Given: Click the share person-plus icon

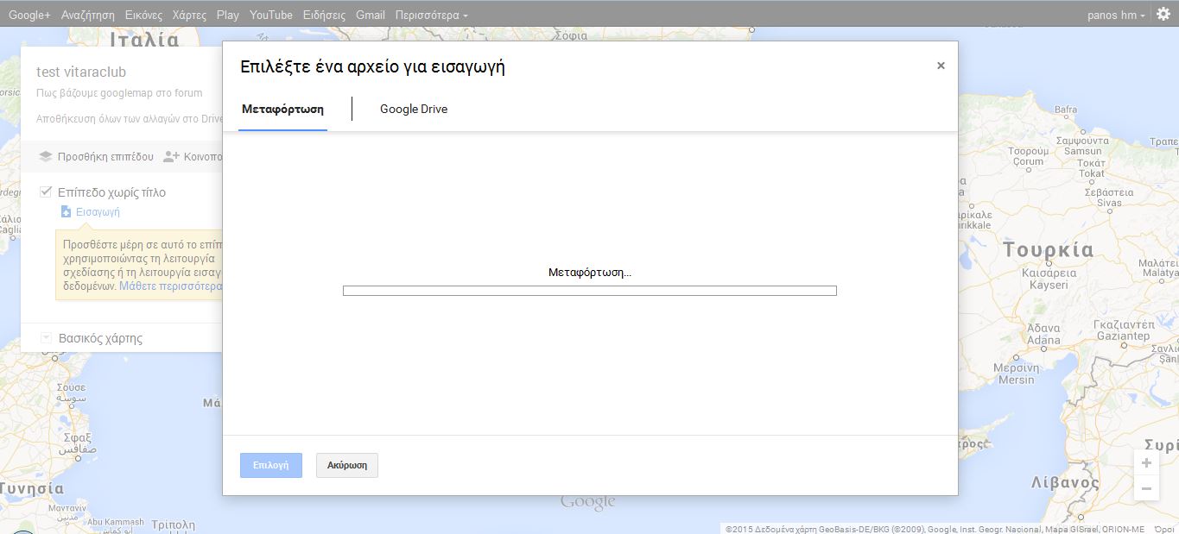Looking at the screenshot, I should (171, 156).
